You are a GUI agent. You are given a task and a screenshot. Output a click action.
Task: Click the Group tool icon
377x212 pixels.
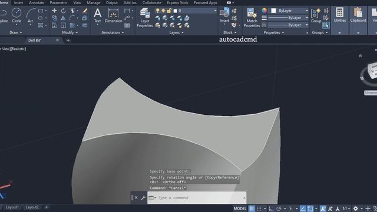click(x=316, y=15)
